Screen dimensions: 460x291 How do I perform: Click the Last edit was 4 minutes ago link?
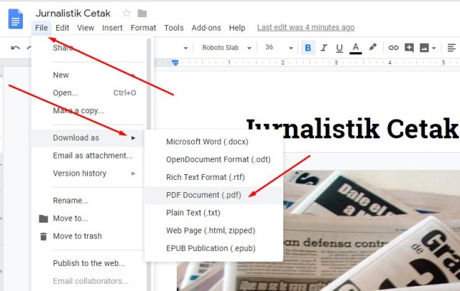pyautogui.click(x=305, y=27)
